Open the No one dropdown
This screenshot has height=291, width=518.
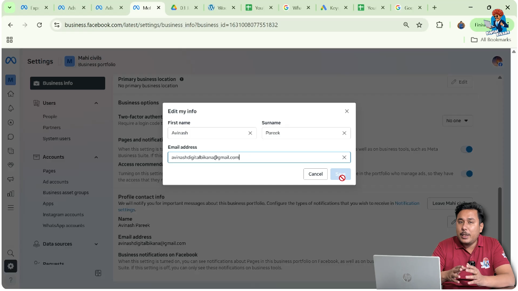(457, 121)
